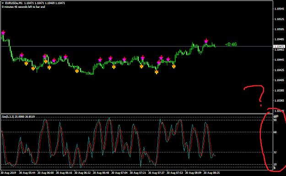Image resolution: width=286 pixels, height=176 pixels.
Task: Click the '0 minutes 46 seconds left to bar end' label
Action: click(x=23, y=7)
